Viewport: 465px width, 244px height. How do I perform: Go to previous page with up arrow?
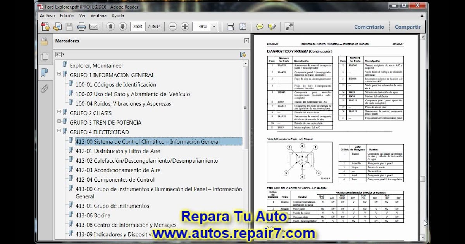point(110,27)
